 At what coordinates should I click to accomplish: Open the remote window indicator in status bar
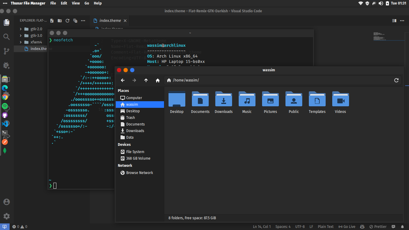click(x=5, y=227)
